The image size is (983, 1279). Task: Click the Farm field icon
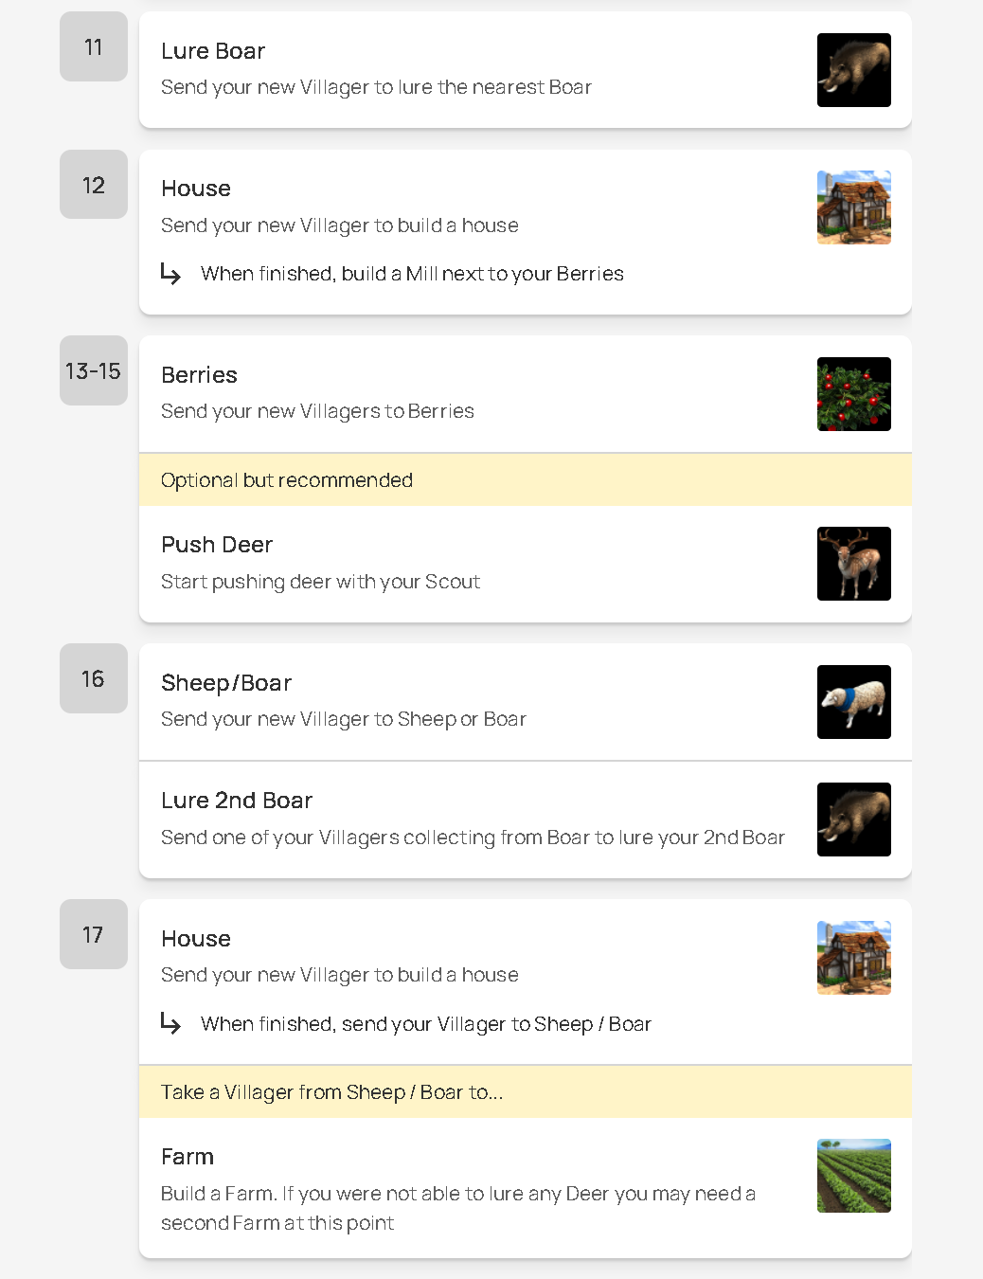tap(853, 1176)
